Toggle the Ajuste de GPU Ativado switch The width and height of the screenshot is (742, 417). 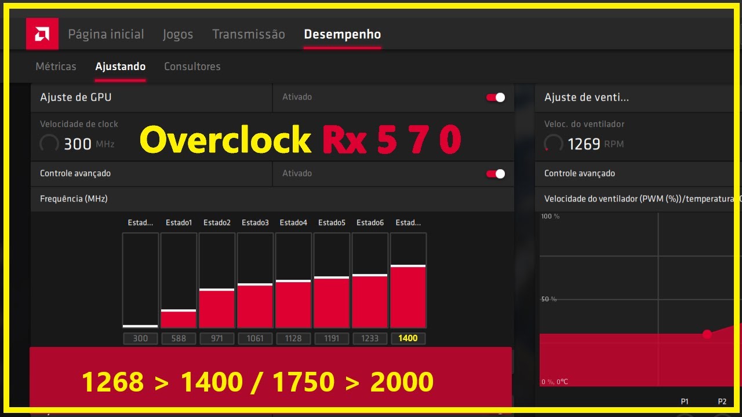[x=496, y=97]
